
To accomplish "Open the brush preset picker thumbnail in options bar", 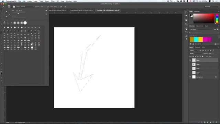I will coord(9,7).
